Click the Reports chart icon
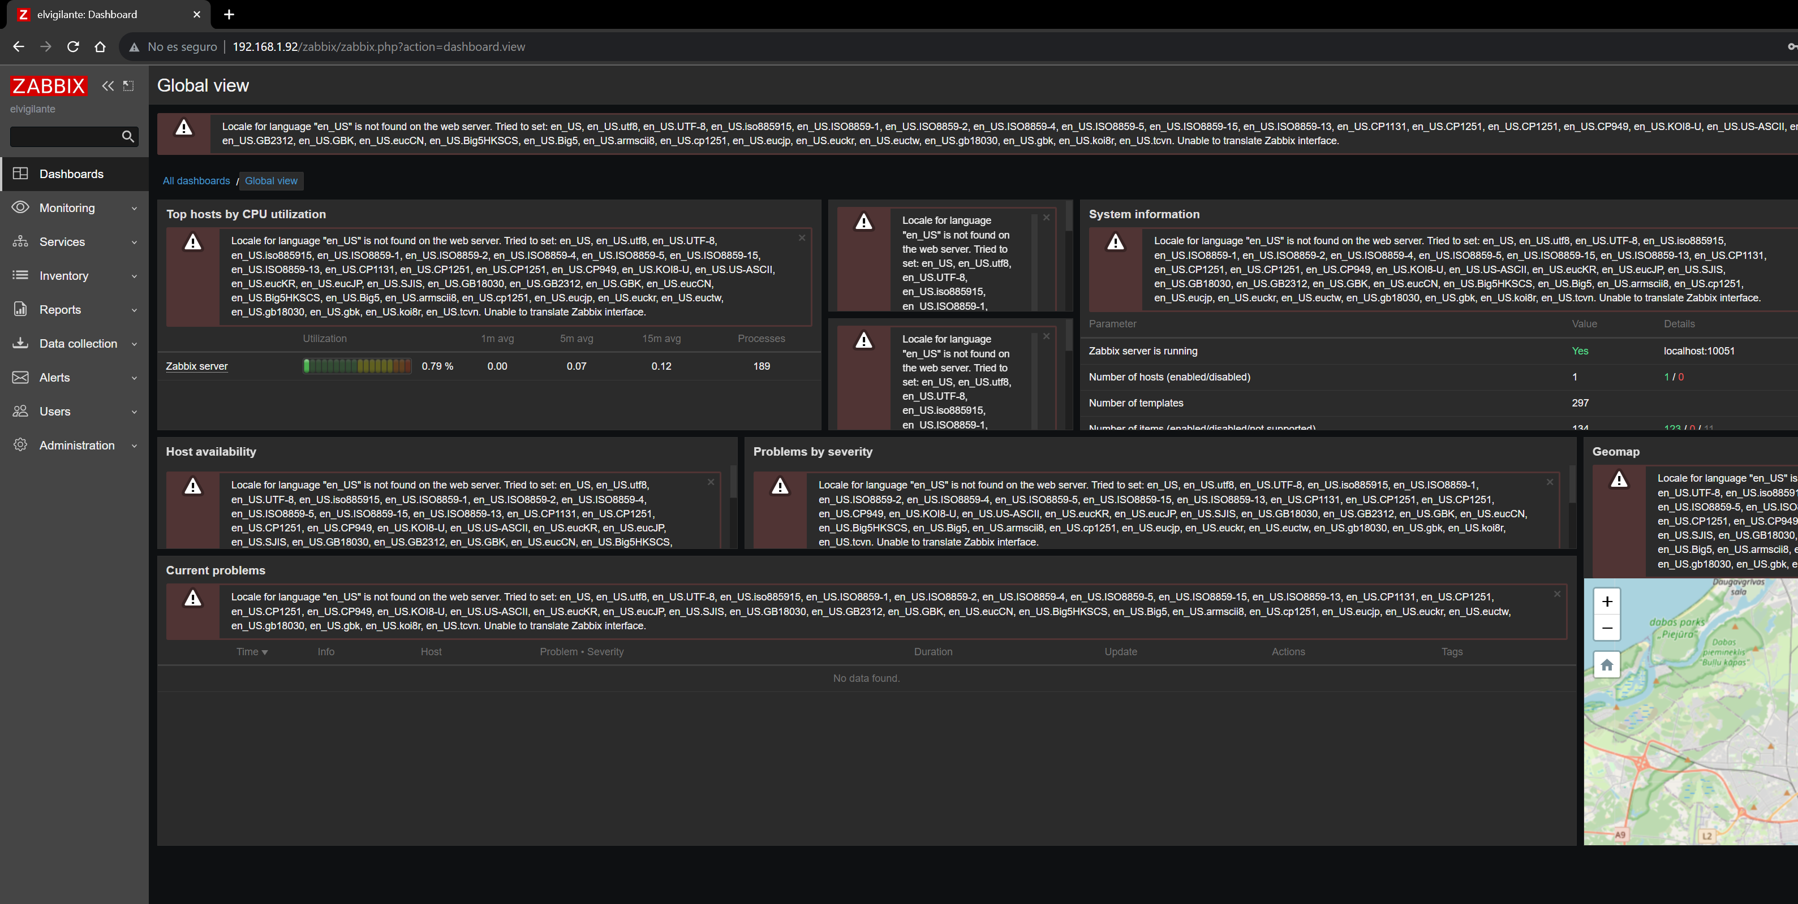 (20, 309)
